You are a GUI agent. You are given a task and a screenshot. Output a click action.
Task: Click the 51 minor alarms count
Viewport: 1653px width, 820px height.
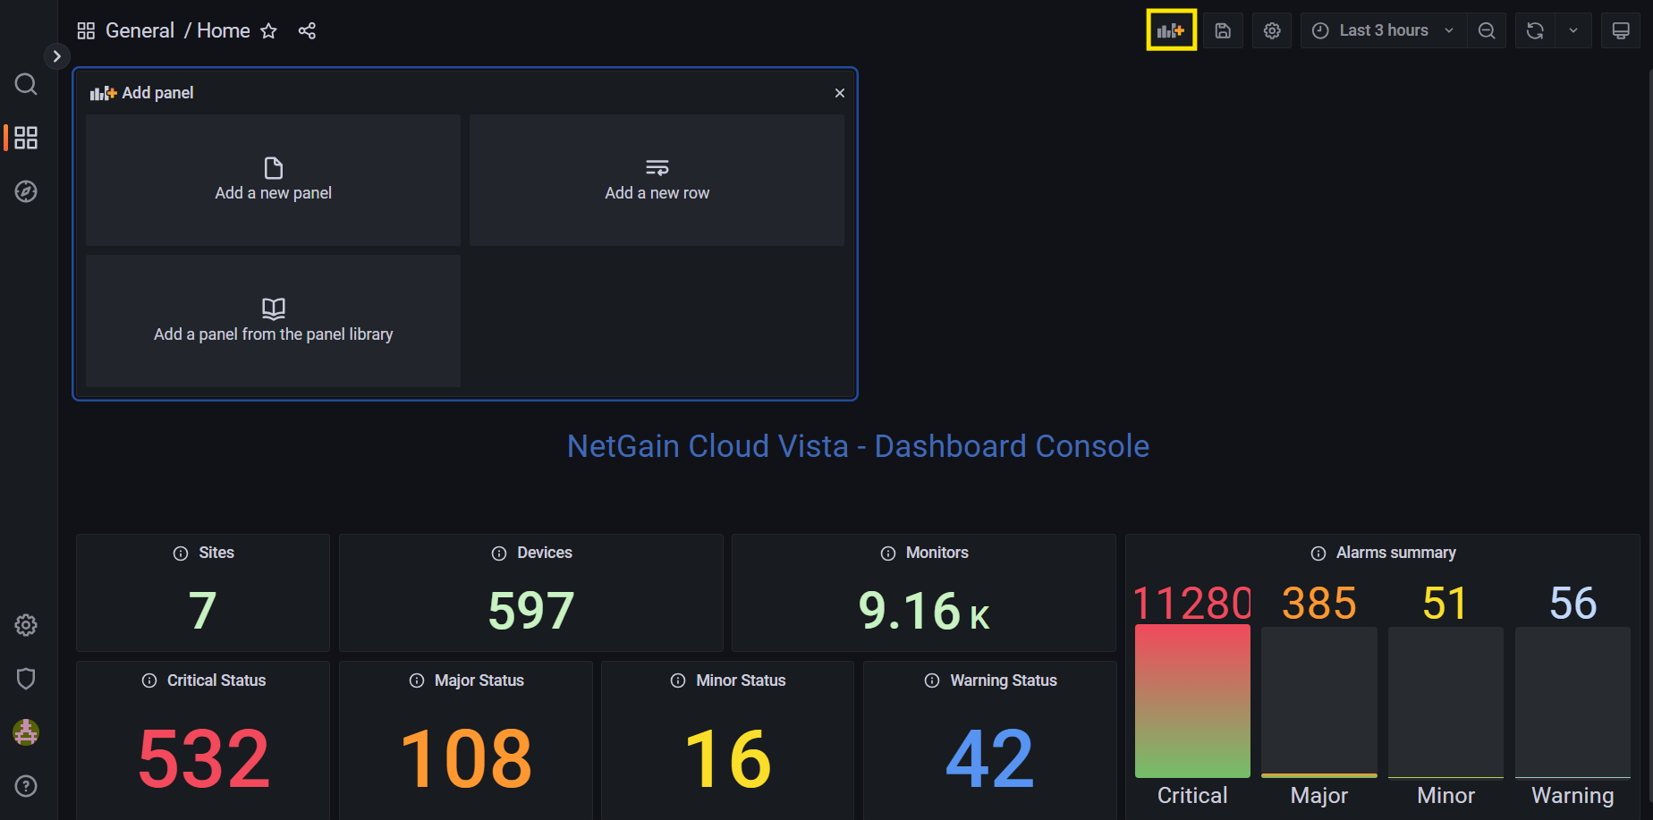1445,604
